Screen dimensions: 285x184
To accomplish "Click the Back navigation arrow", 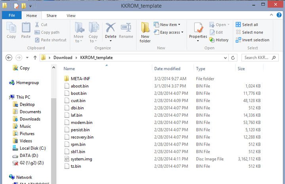I will (x=9, y=58).
